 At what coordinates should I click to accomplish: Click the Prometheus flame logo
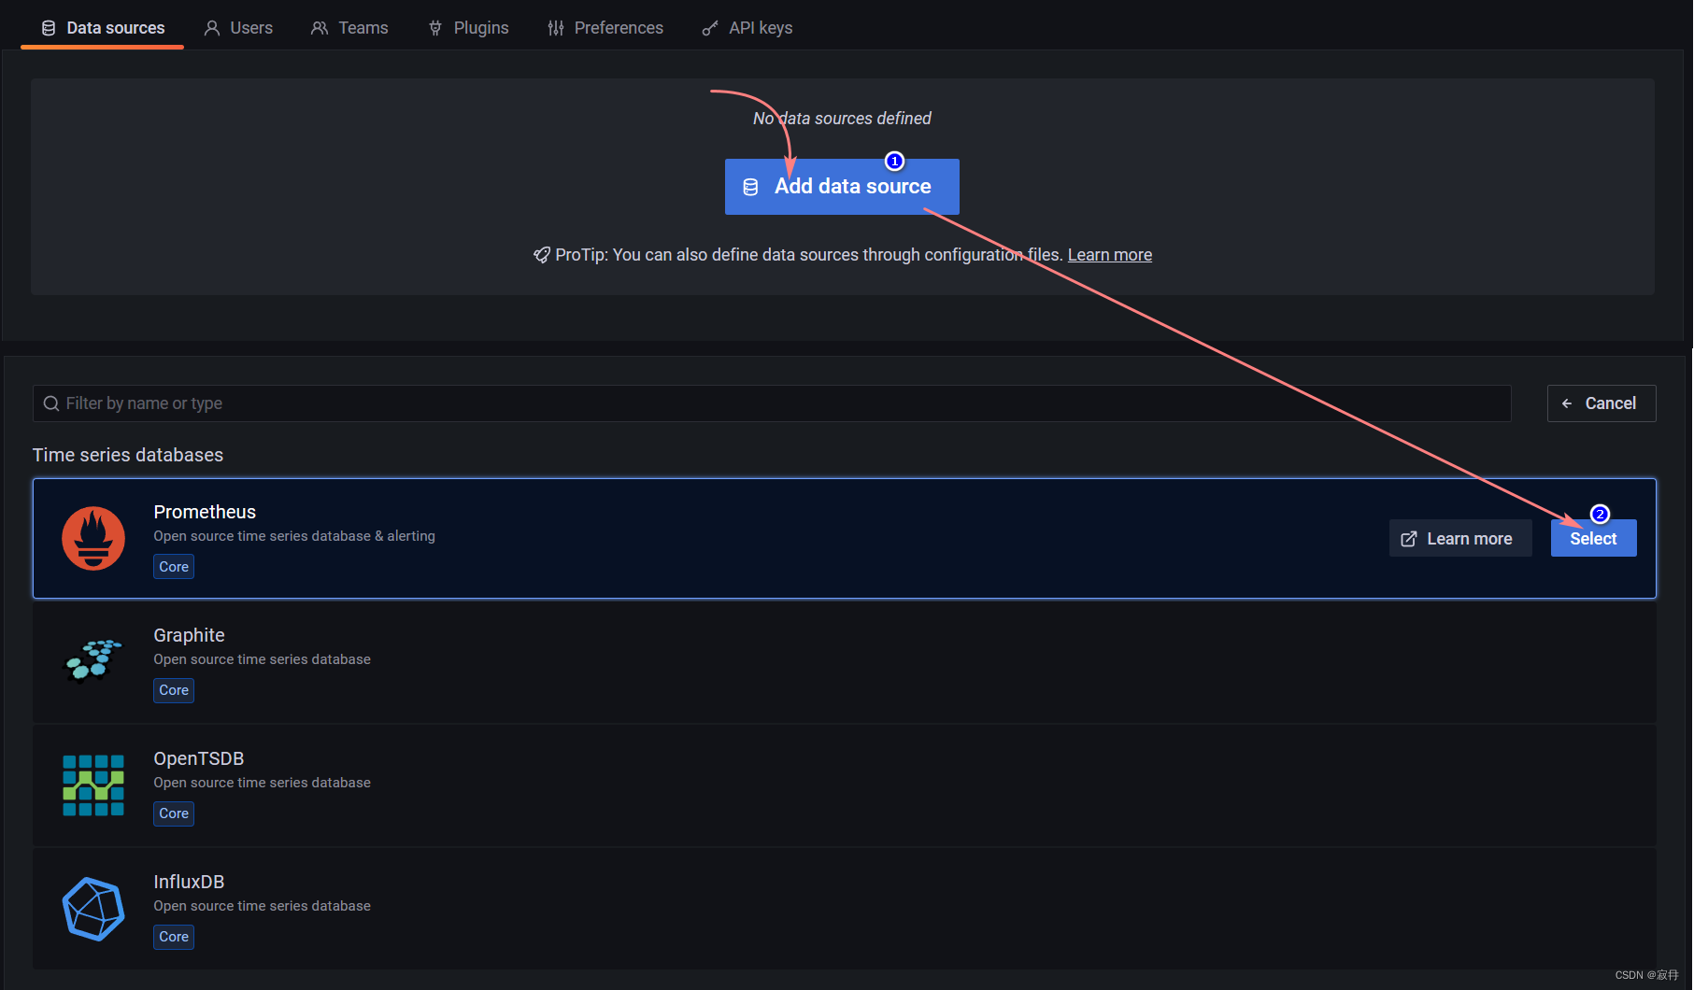93,538
